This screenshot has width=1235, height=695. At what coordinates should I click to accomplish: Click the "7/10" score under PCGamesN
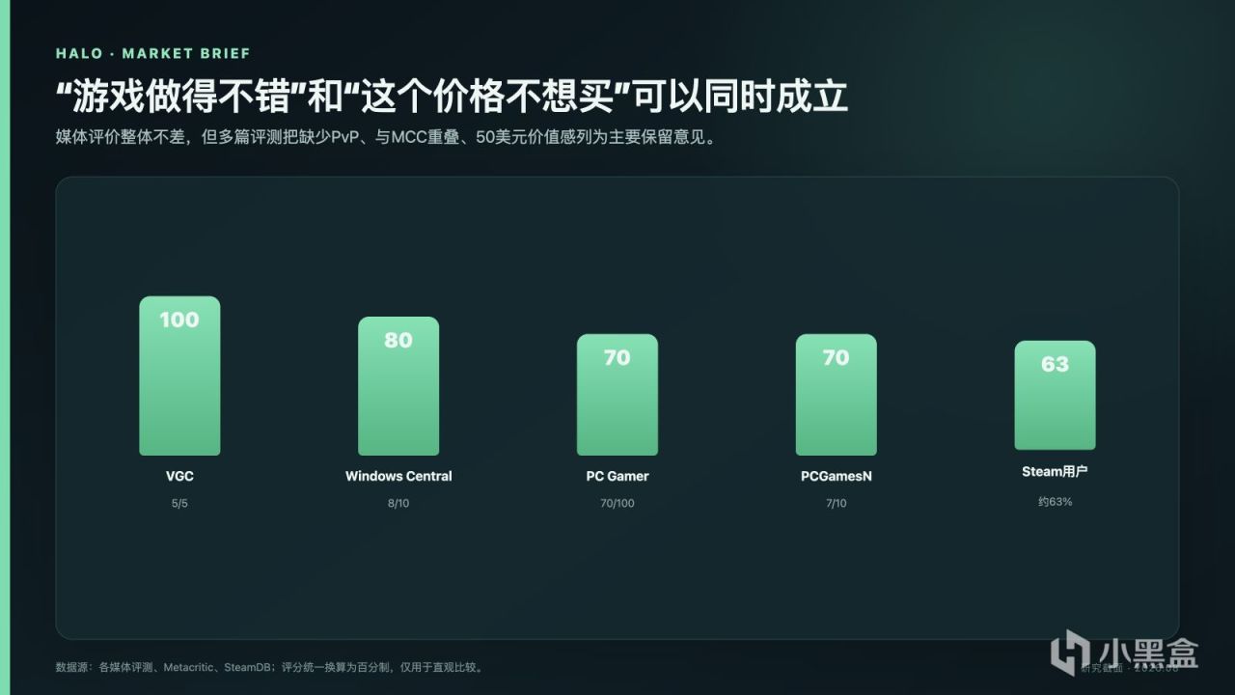836,503
